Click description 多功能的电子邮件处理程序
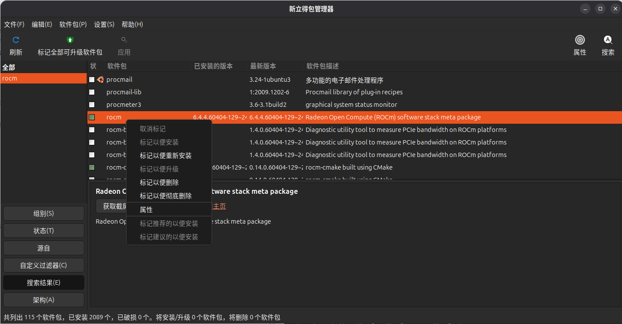622x324 pixels. tap(345, 80)
